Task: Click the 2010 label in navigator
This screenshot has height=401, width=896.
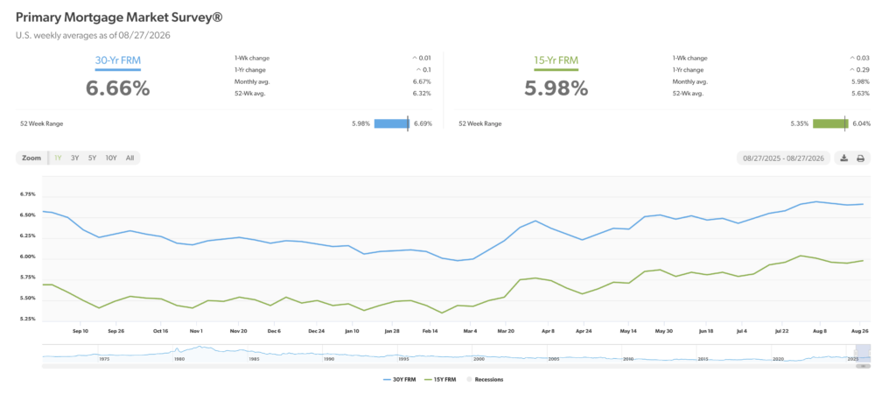Action: 628,359
